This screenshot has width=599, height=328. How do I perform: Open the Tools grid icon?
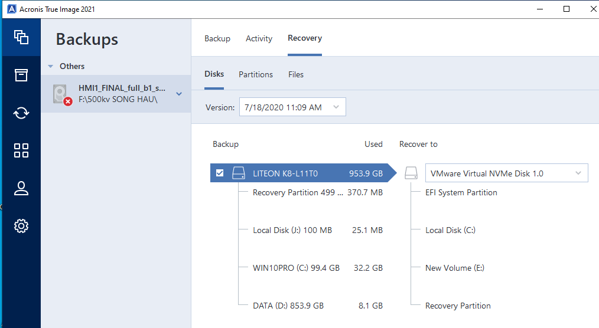click(x=21, y=150)
